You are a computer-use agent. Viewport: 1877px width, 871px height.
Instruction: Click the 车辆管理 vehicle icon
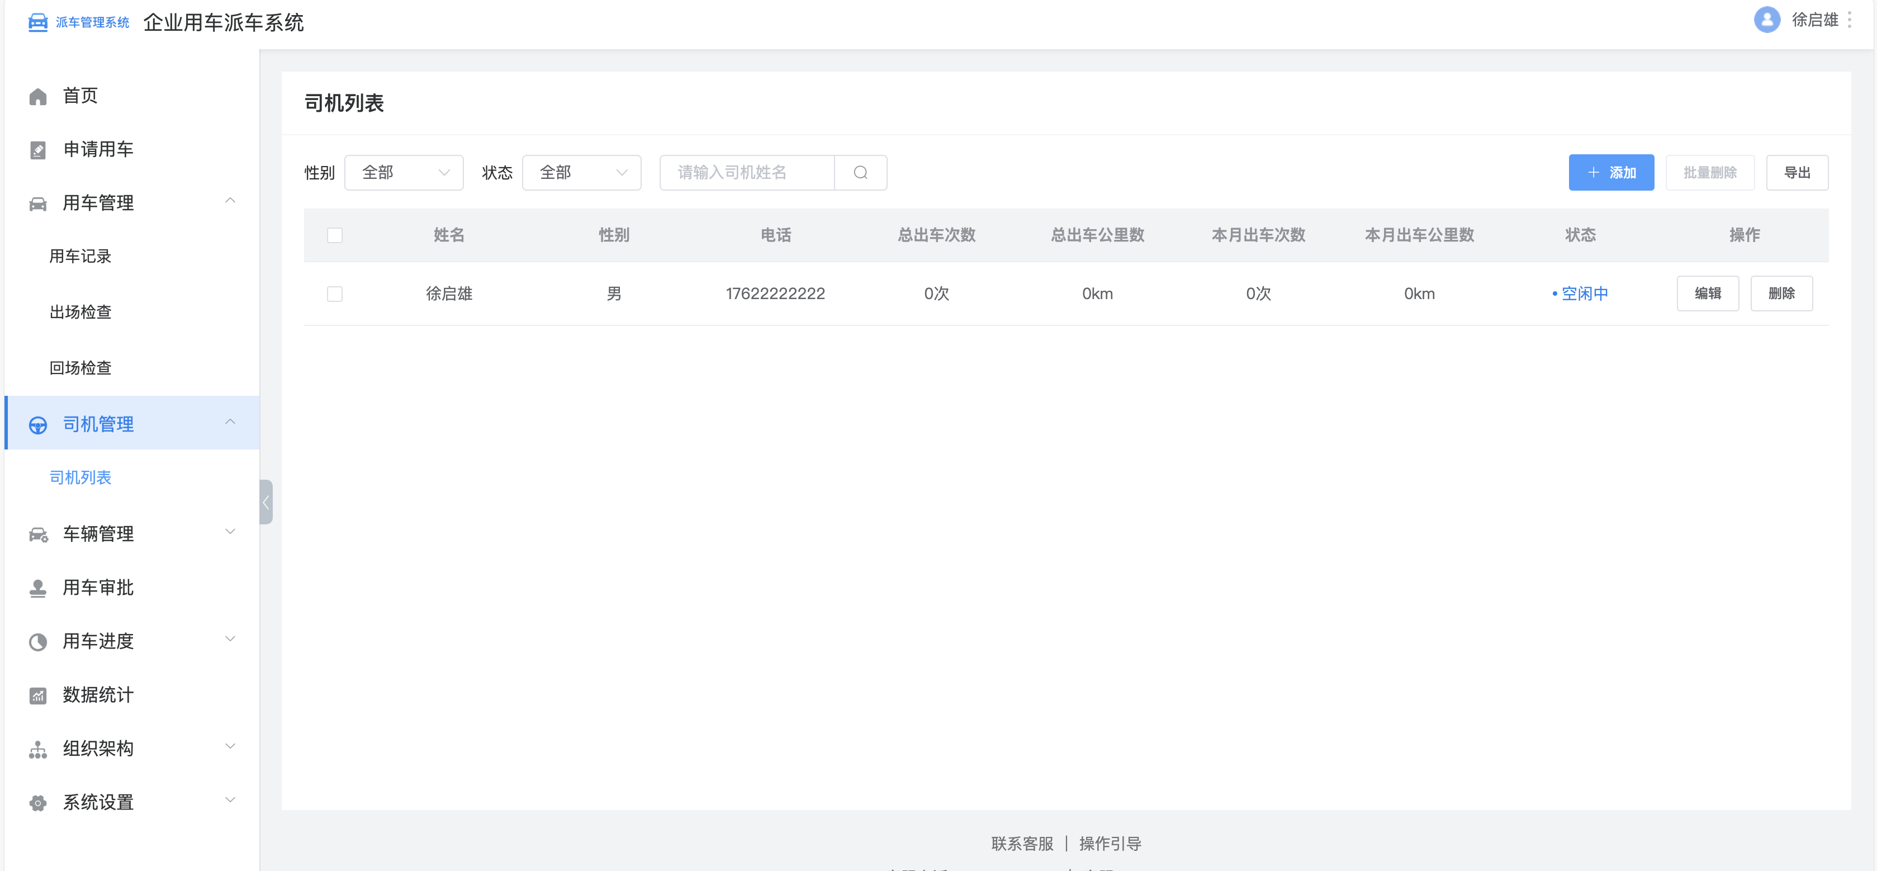coord(38,534)
